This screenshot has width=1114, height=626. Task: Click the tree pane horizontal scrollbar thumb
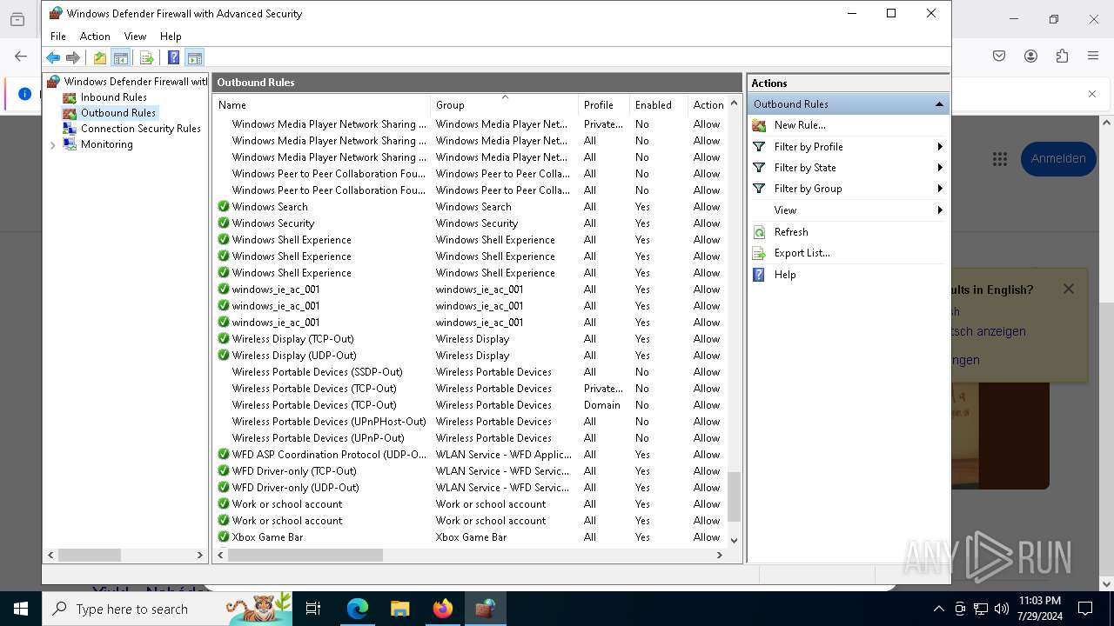[89, 555]
